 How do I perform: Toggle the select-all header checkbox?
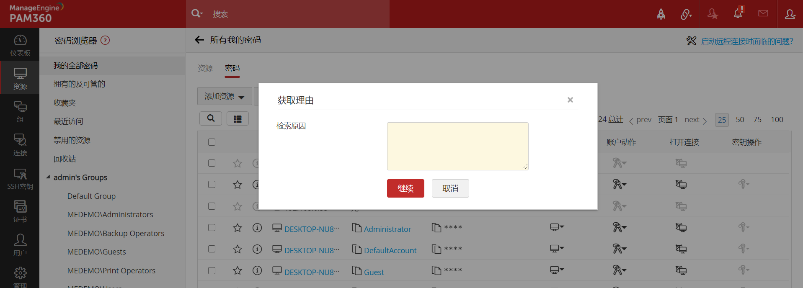coord(212,142)
